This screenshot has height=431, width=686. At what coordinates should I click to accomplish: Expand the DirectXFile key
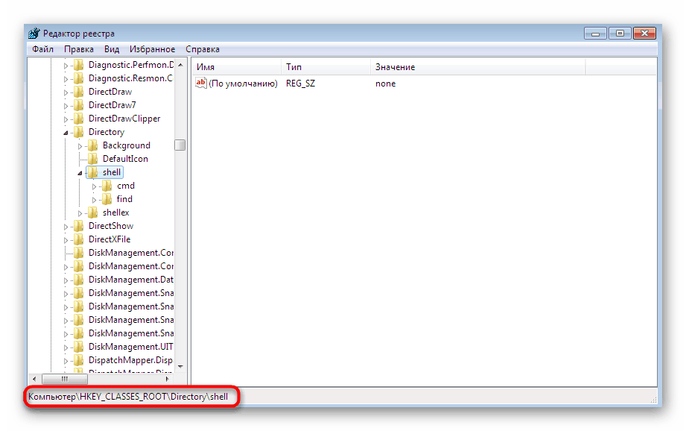tap(66, 240)
